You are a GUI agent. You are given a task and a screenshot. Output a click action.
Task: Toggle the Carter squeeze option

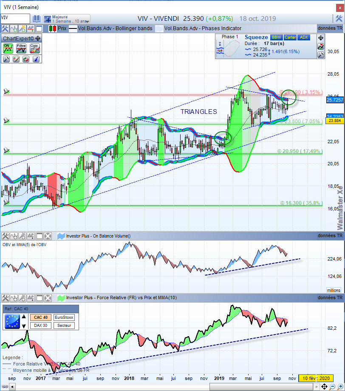(x=290, y=37)
